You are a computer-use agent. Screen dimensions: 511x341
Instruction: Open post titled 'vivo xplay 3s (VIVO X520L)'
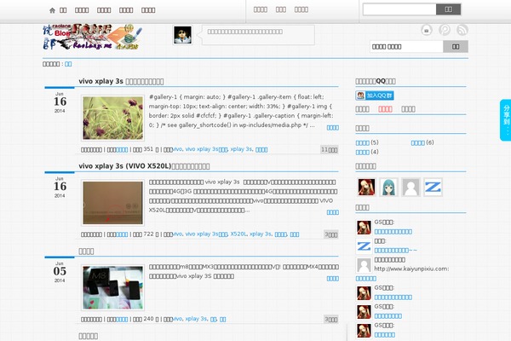click(144, 166)
